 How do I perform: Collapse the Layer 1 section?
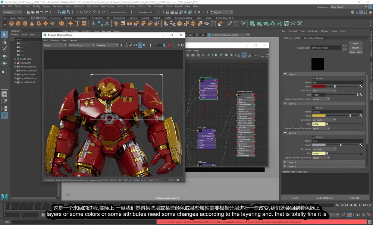pos(285,74)
